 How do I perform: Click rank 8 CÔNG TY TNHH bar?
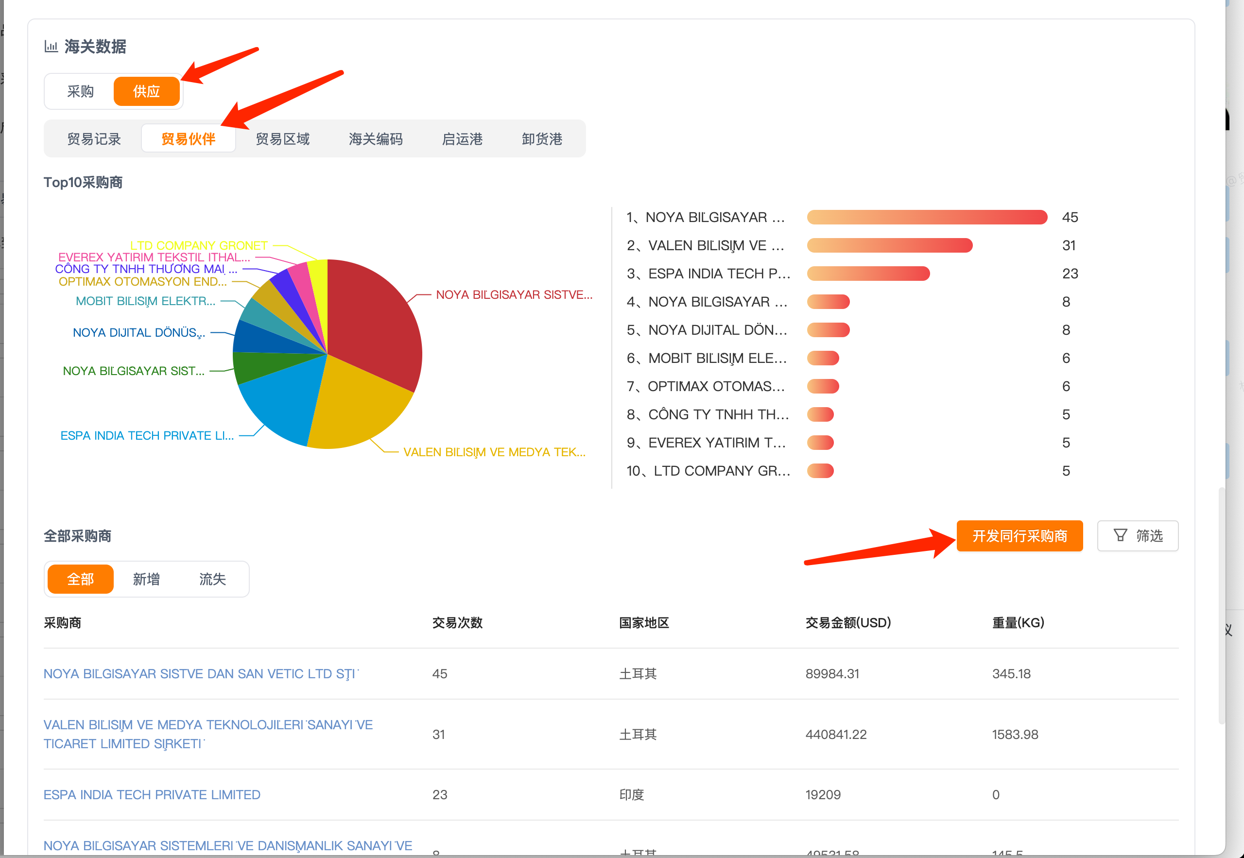(820, 414)
